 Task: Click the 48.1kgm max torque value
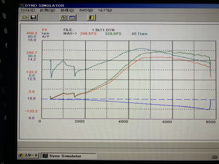click(x=140, y=34)
